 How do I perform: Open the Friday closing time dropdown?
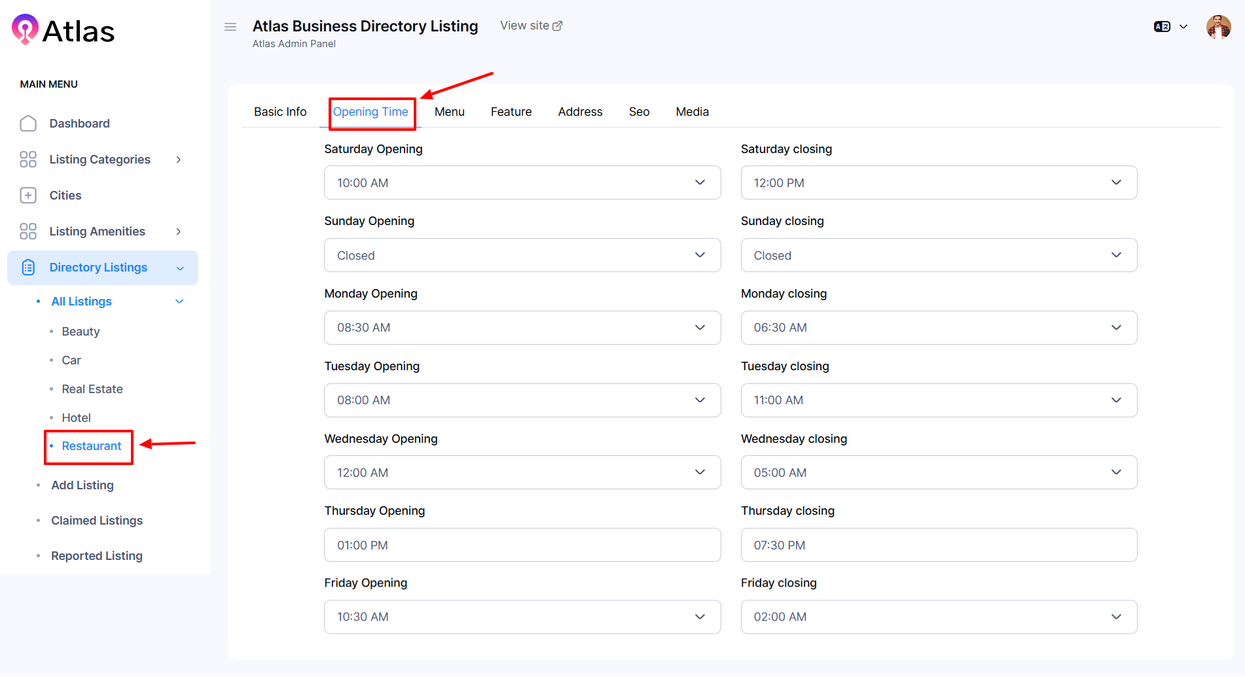pos(938,617)
